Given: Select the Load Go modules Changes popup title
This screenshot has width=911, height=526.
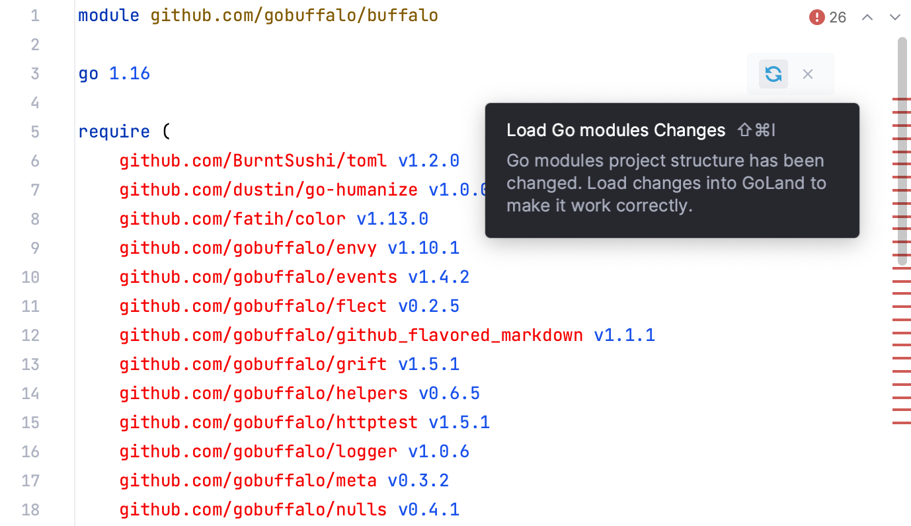Looking at the screenshot, I should point(615,130).
